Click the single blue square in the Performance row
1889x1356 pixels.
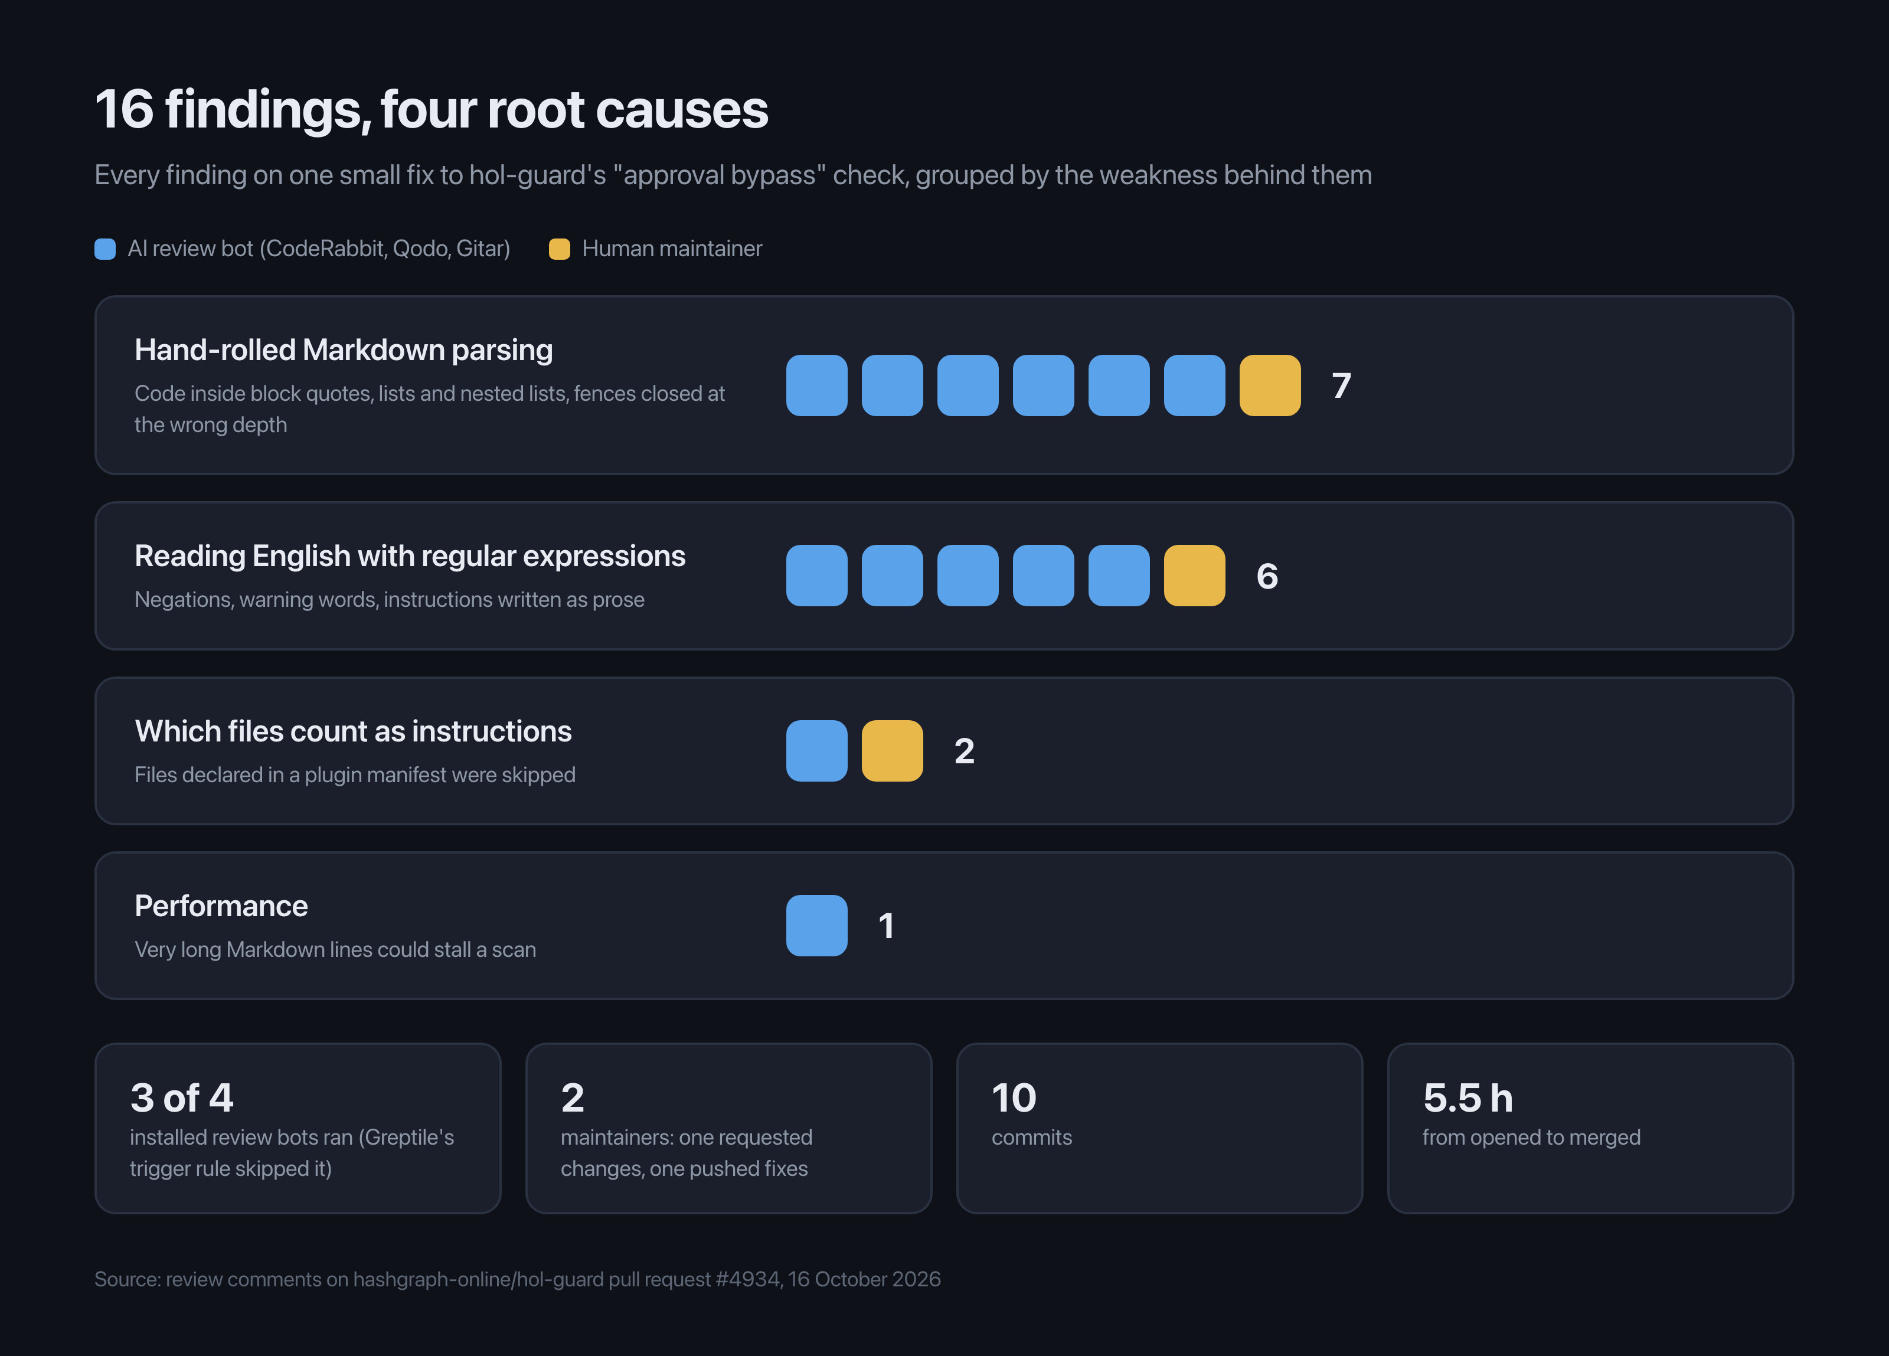816,926
